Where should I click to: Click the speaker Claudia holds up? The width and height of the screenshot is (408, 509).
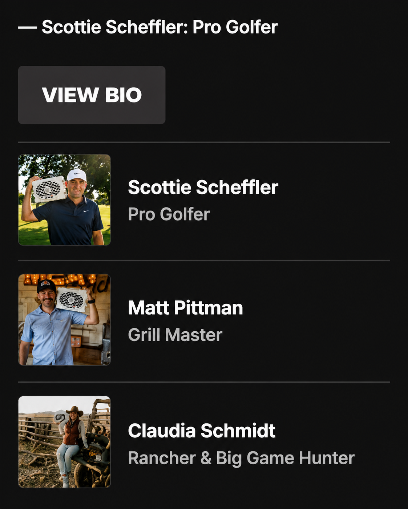pos(60,417)
